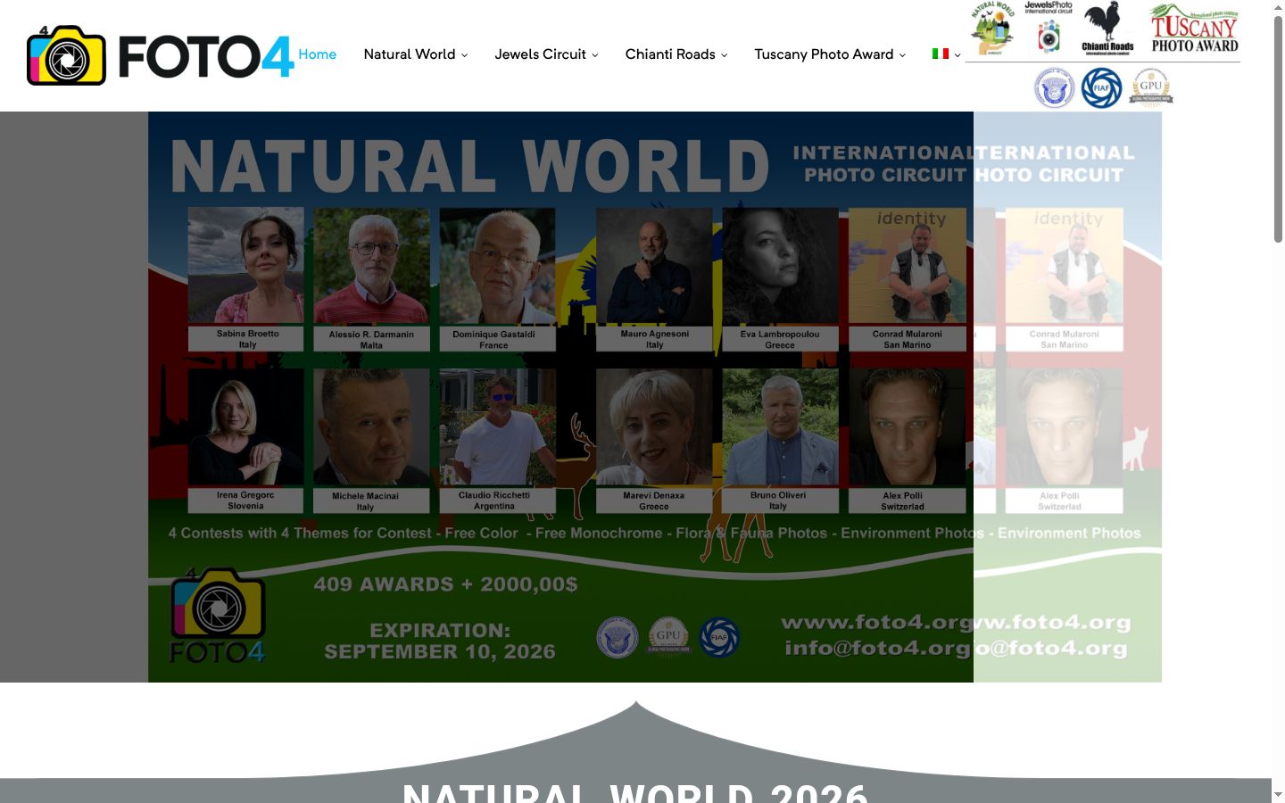Click the Chianti Roads rooster logo
The image size is (1285, 803).
point(1107,29)
